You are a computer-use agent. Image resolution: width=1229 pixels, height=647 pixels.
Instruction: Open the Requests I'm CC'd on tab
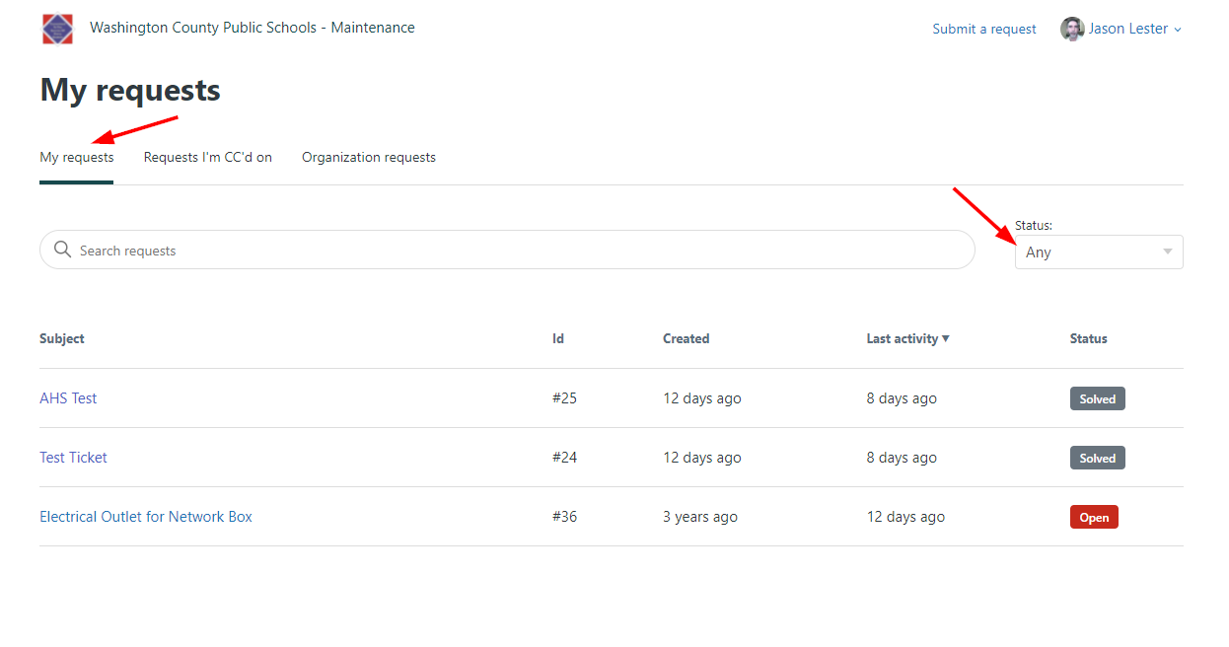pyautogui.click(x=208, y=157)
